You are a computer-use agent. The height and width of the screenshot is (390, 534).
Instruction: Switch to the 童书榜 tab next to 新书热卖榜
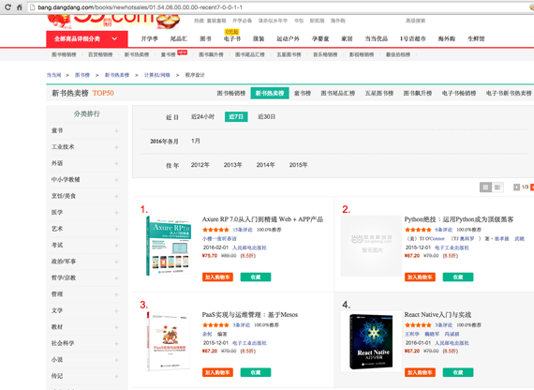(x=303, y=93)
